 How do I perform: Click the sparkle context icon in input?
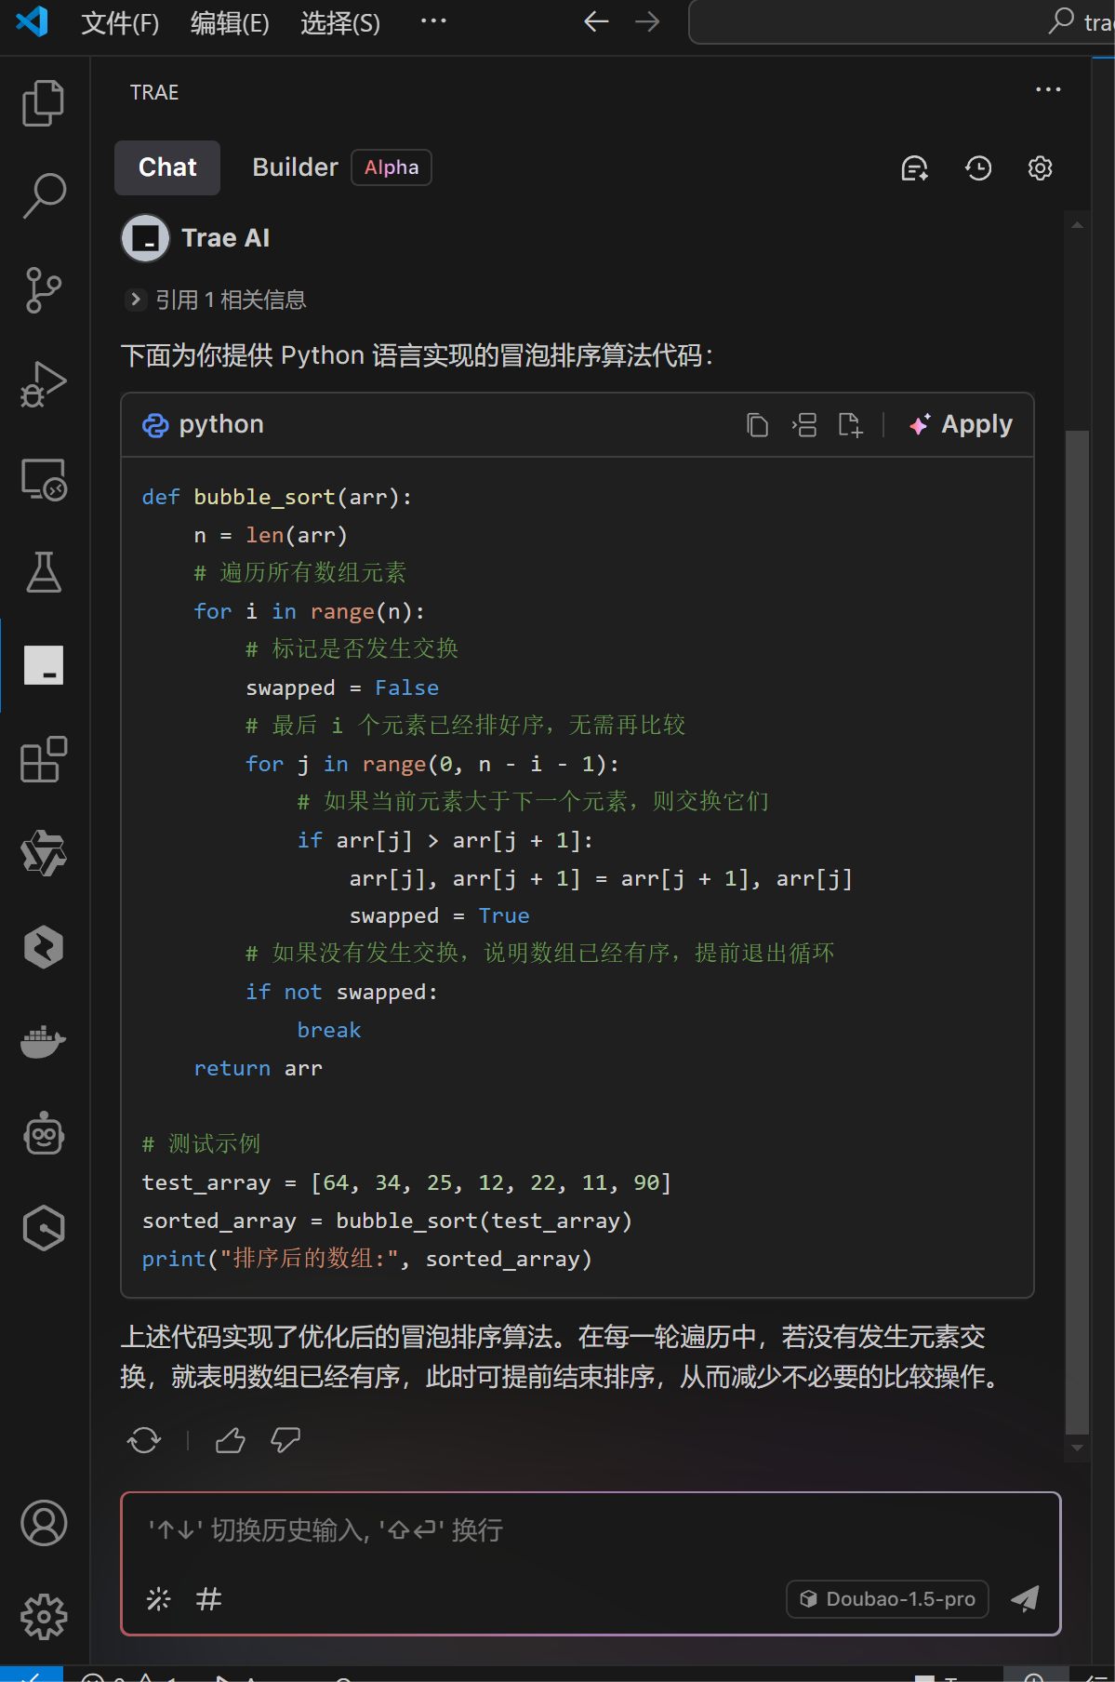[x=159, y=1599]
